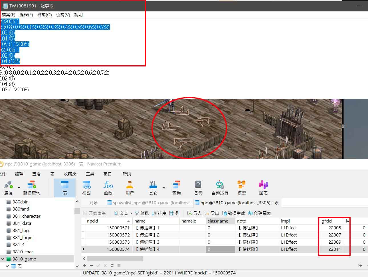Open 格式(O) menu in Notepad

tap(45, 15)
